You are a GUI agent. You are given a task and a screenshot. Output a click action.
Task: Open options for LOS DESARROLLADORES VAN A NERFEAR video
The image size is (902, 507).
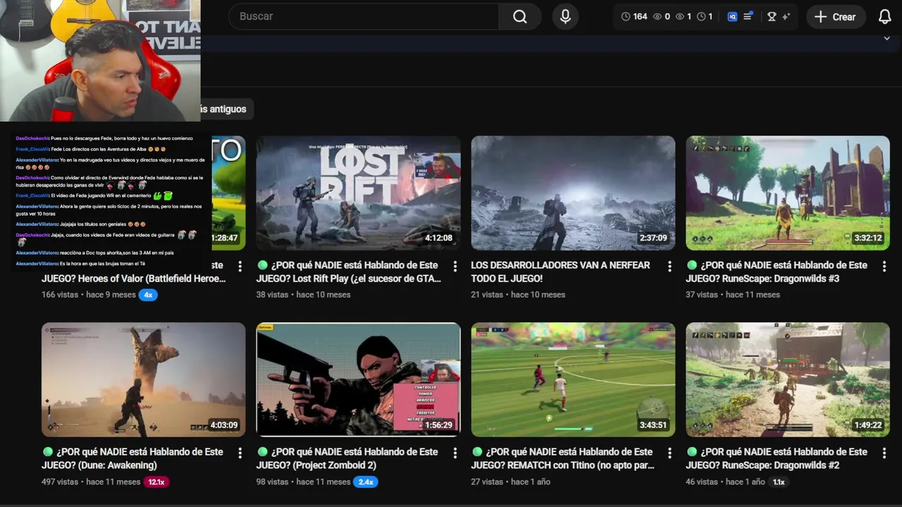(669, 266)
